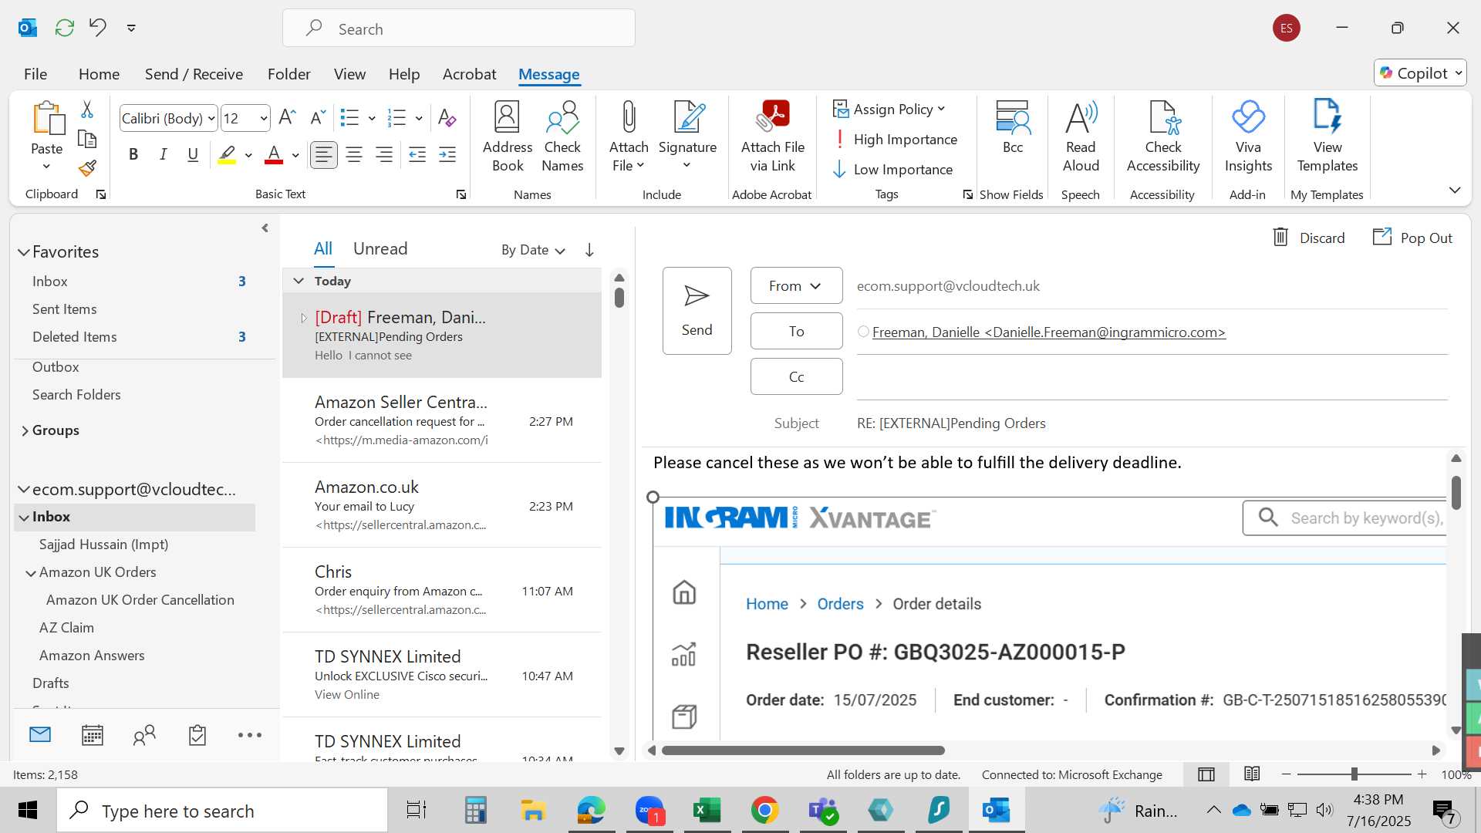The image size is (1481, 833).
Task: Open the font name dropdown
Action: (x=211, y=118)
